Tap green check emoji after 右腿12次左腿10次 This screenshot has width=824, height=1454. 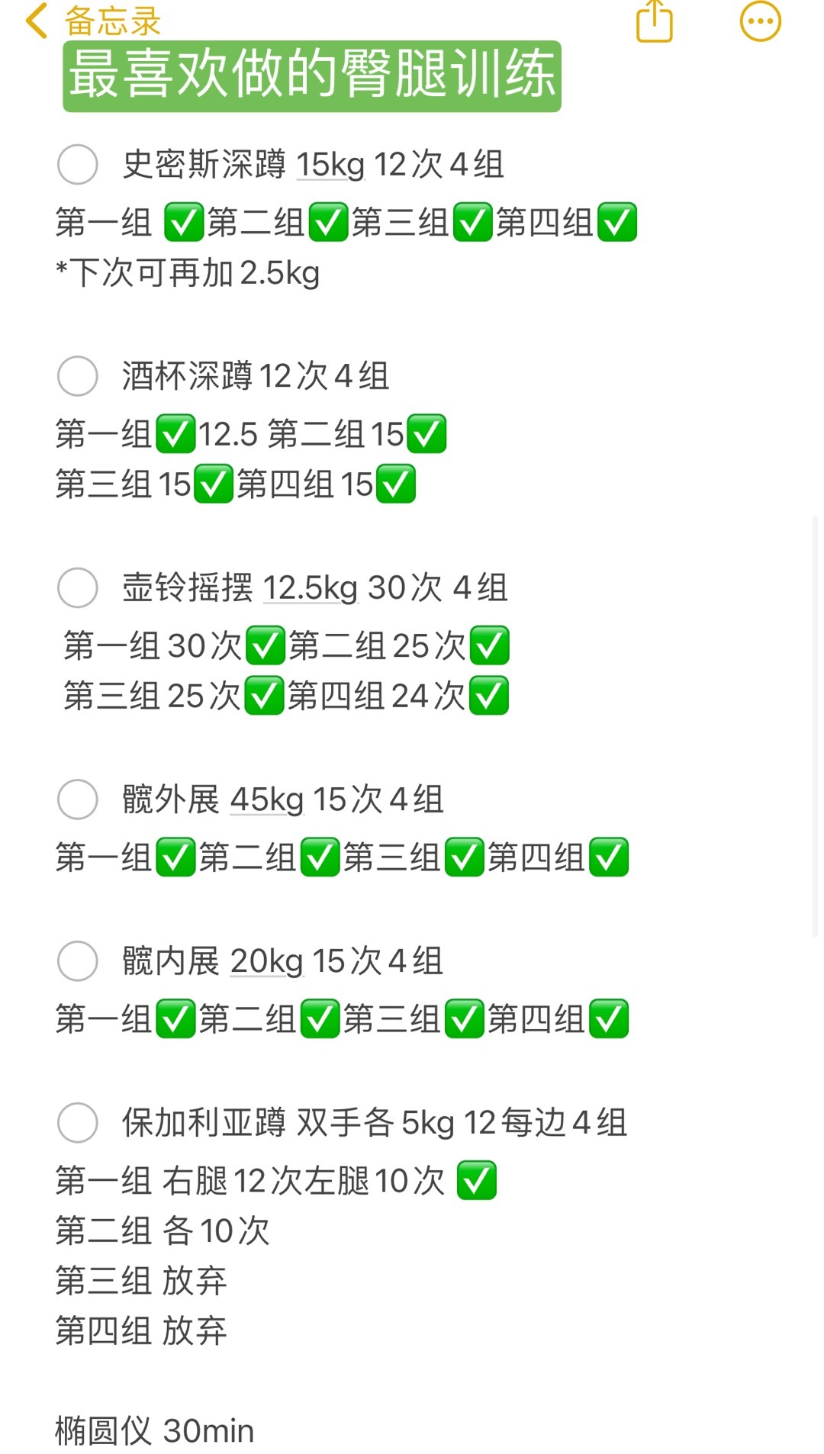pos(477,1181)
